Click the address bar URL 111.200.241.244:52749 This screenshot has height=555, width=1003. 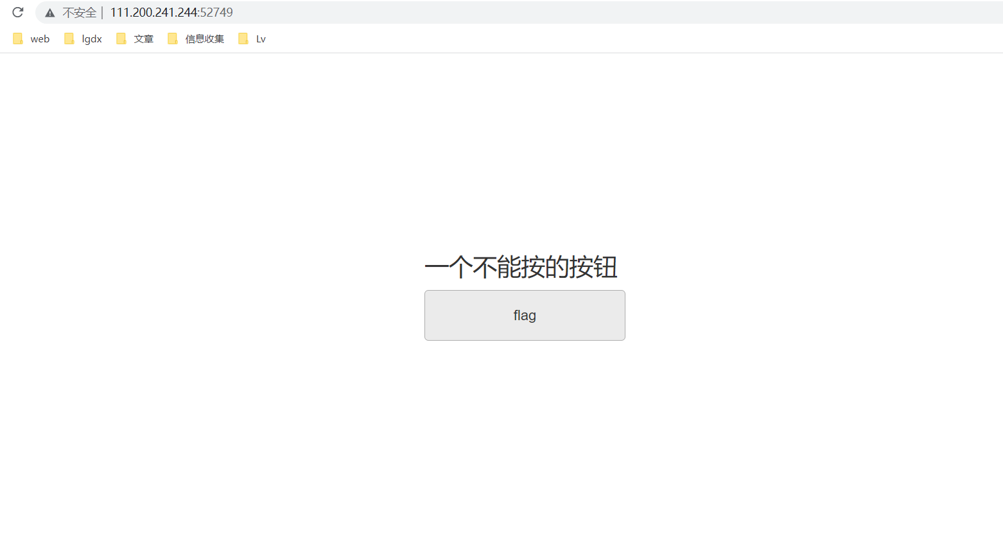click(171, 12)
